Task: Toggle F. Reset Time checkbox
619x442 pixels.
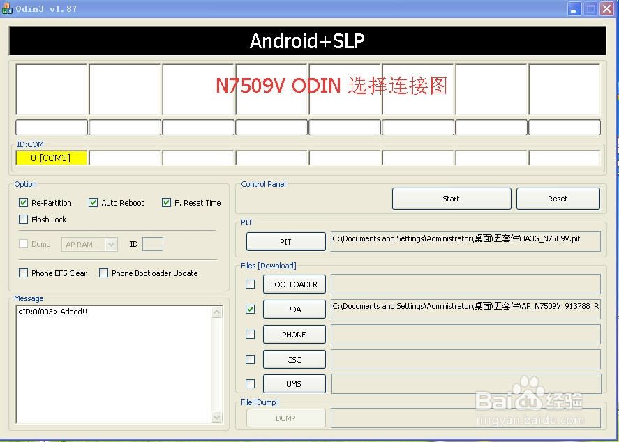Action: [166, 203]
